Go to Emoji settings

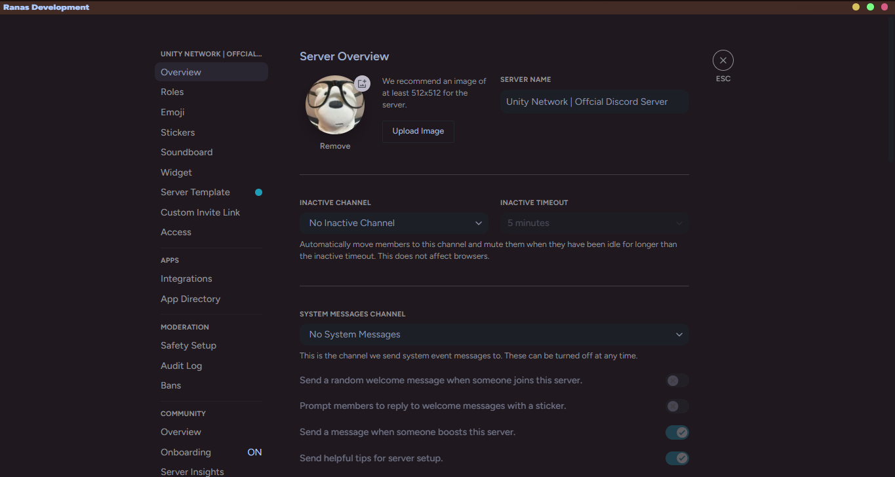click(211, 112)
